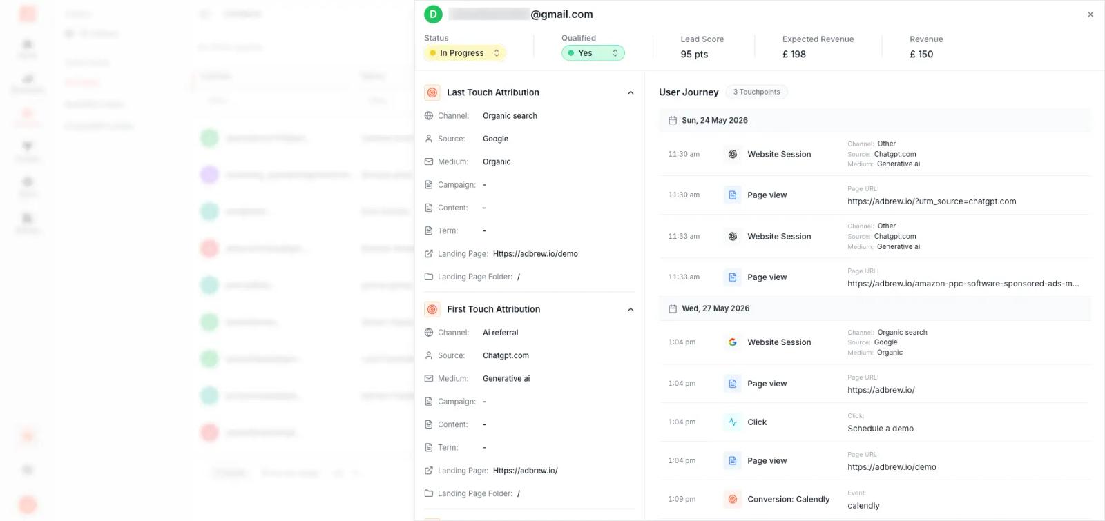
Task: Click the Schedule a demo click event text
Action: click(x=881, y=429)
